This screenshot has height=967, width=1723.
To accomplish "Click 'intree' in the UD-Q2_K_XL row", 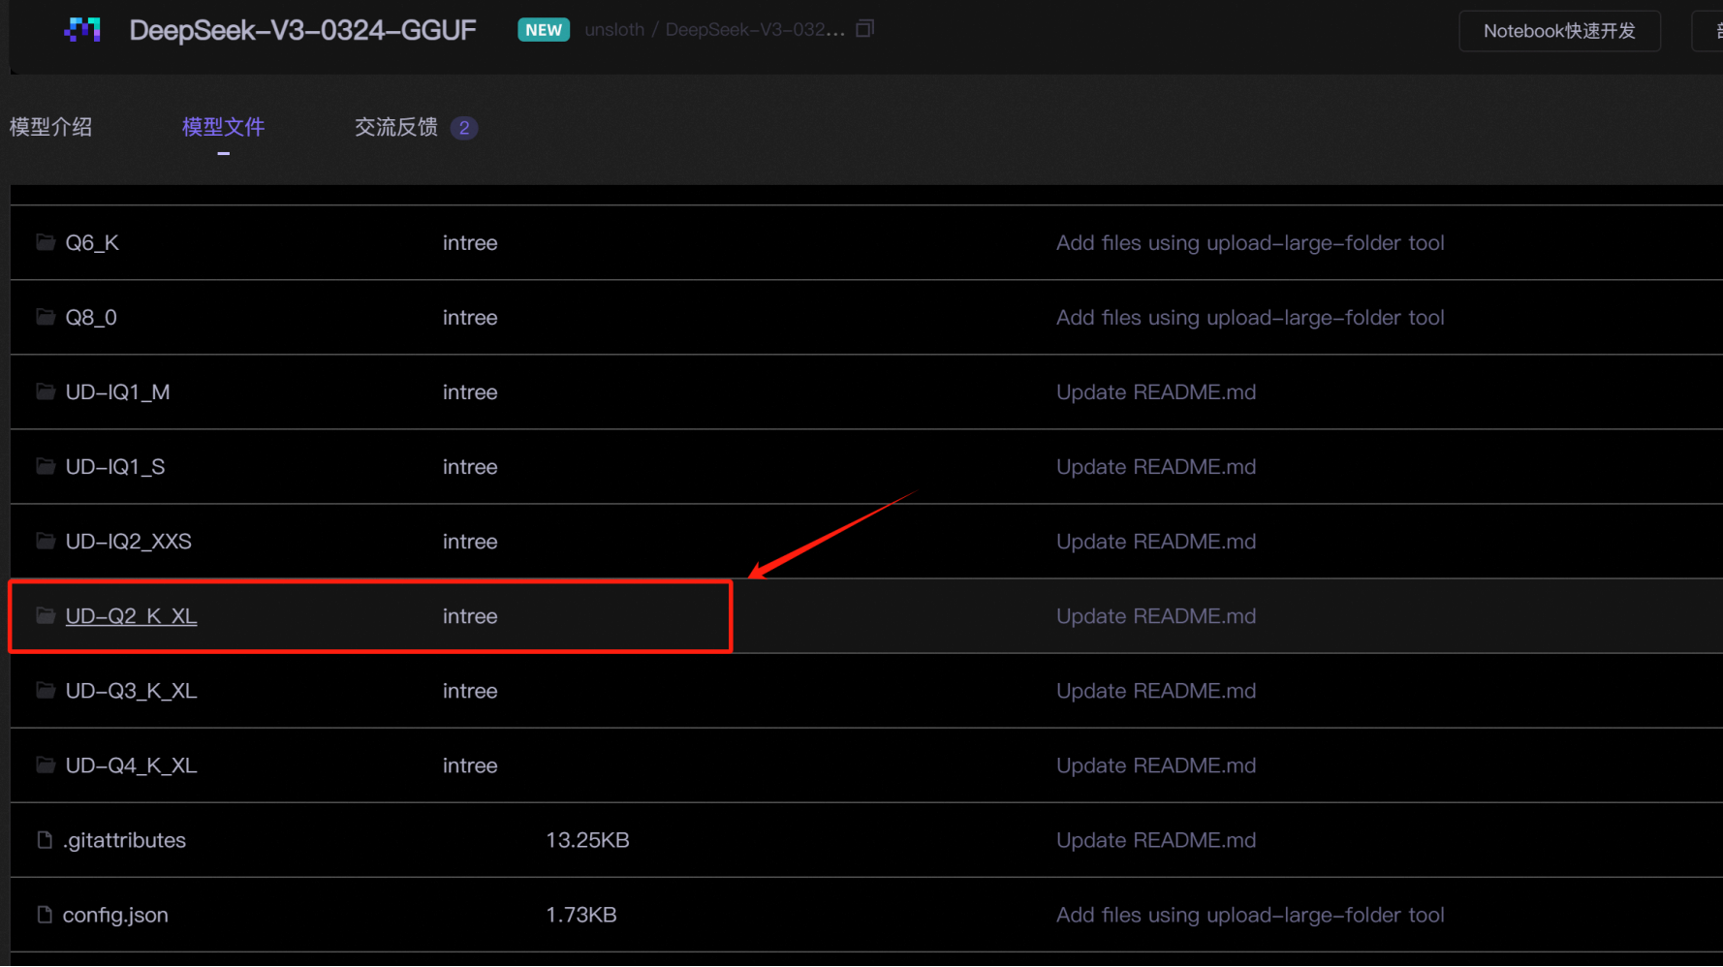I will [470, 615].
